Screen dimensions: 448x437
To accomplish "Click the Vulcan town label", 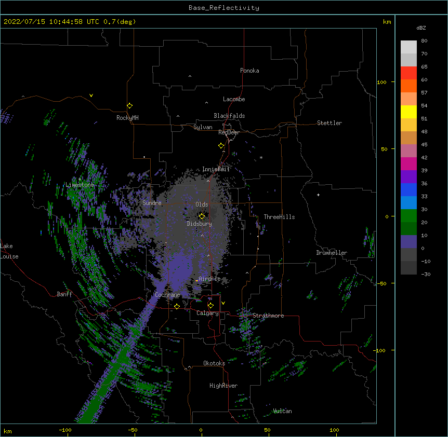I will [282, 411].
